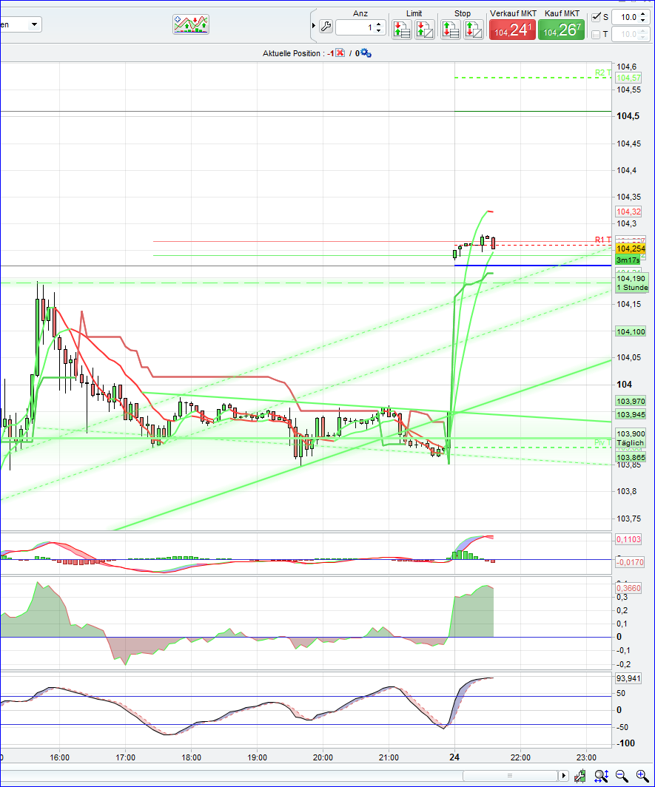Open the gear icon next to position count
This screenshot has width=655, height=787.
pos(364,53)
